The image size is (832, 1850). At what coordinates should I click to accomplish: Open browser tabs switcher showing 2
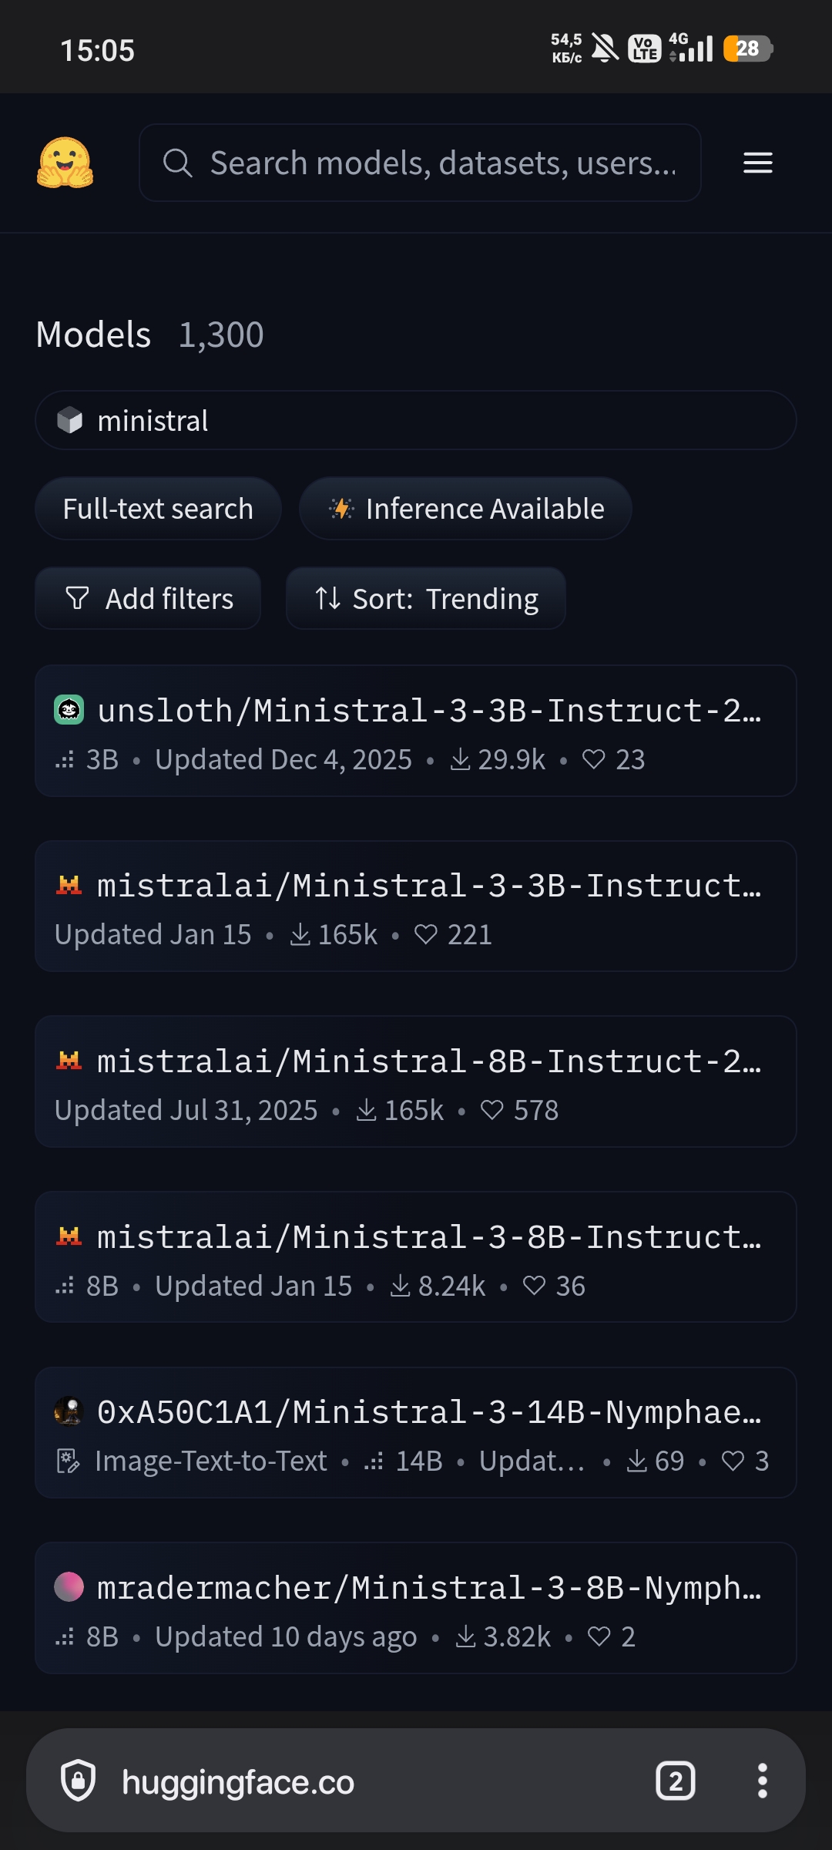[x=676, y=1781]
